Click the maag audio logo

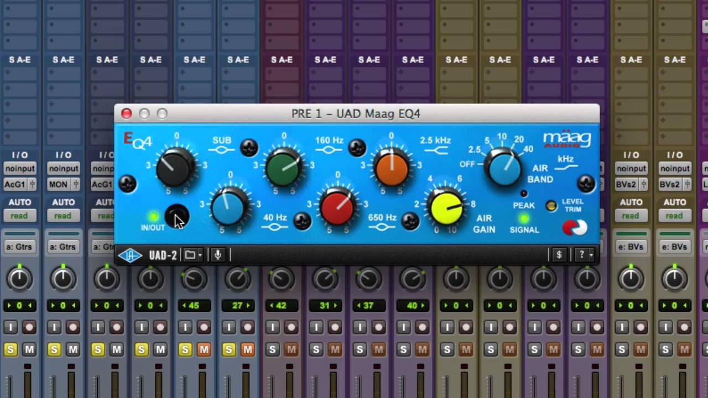pyautogui.click(x=567, y=139)
